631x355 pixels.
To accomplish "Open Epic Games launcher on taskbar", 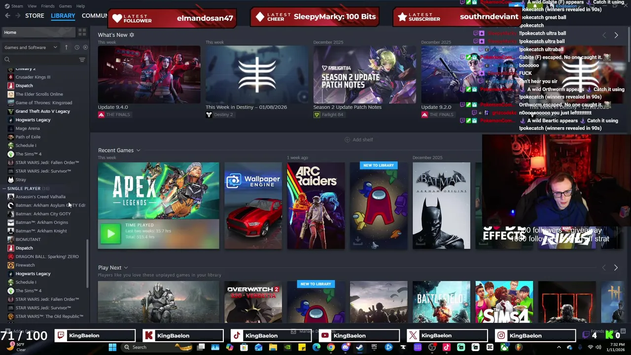I will click(x=374, y=347).
